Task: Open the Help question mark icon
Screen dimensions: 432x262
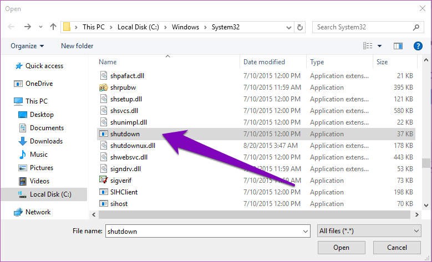Action: point(418,46)
